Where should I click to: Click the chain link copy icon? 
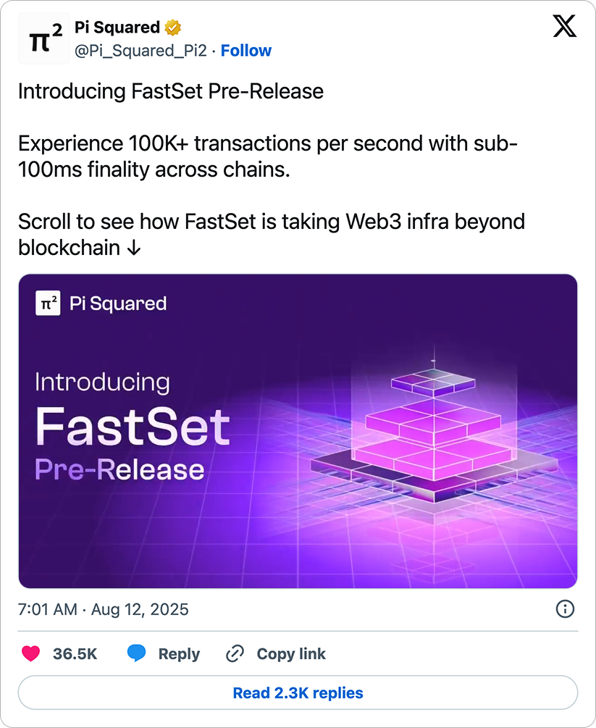[x=235, y=653]
